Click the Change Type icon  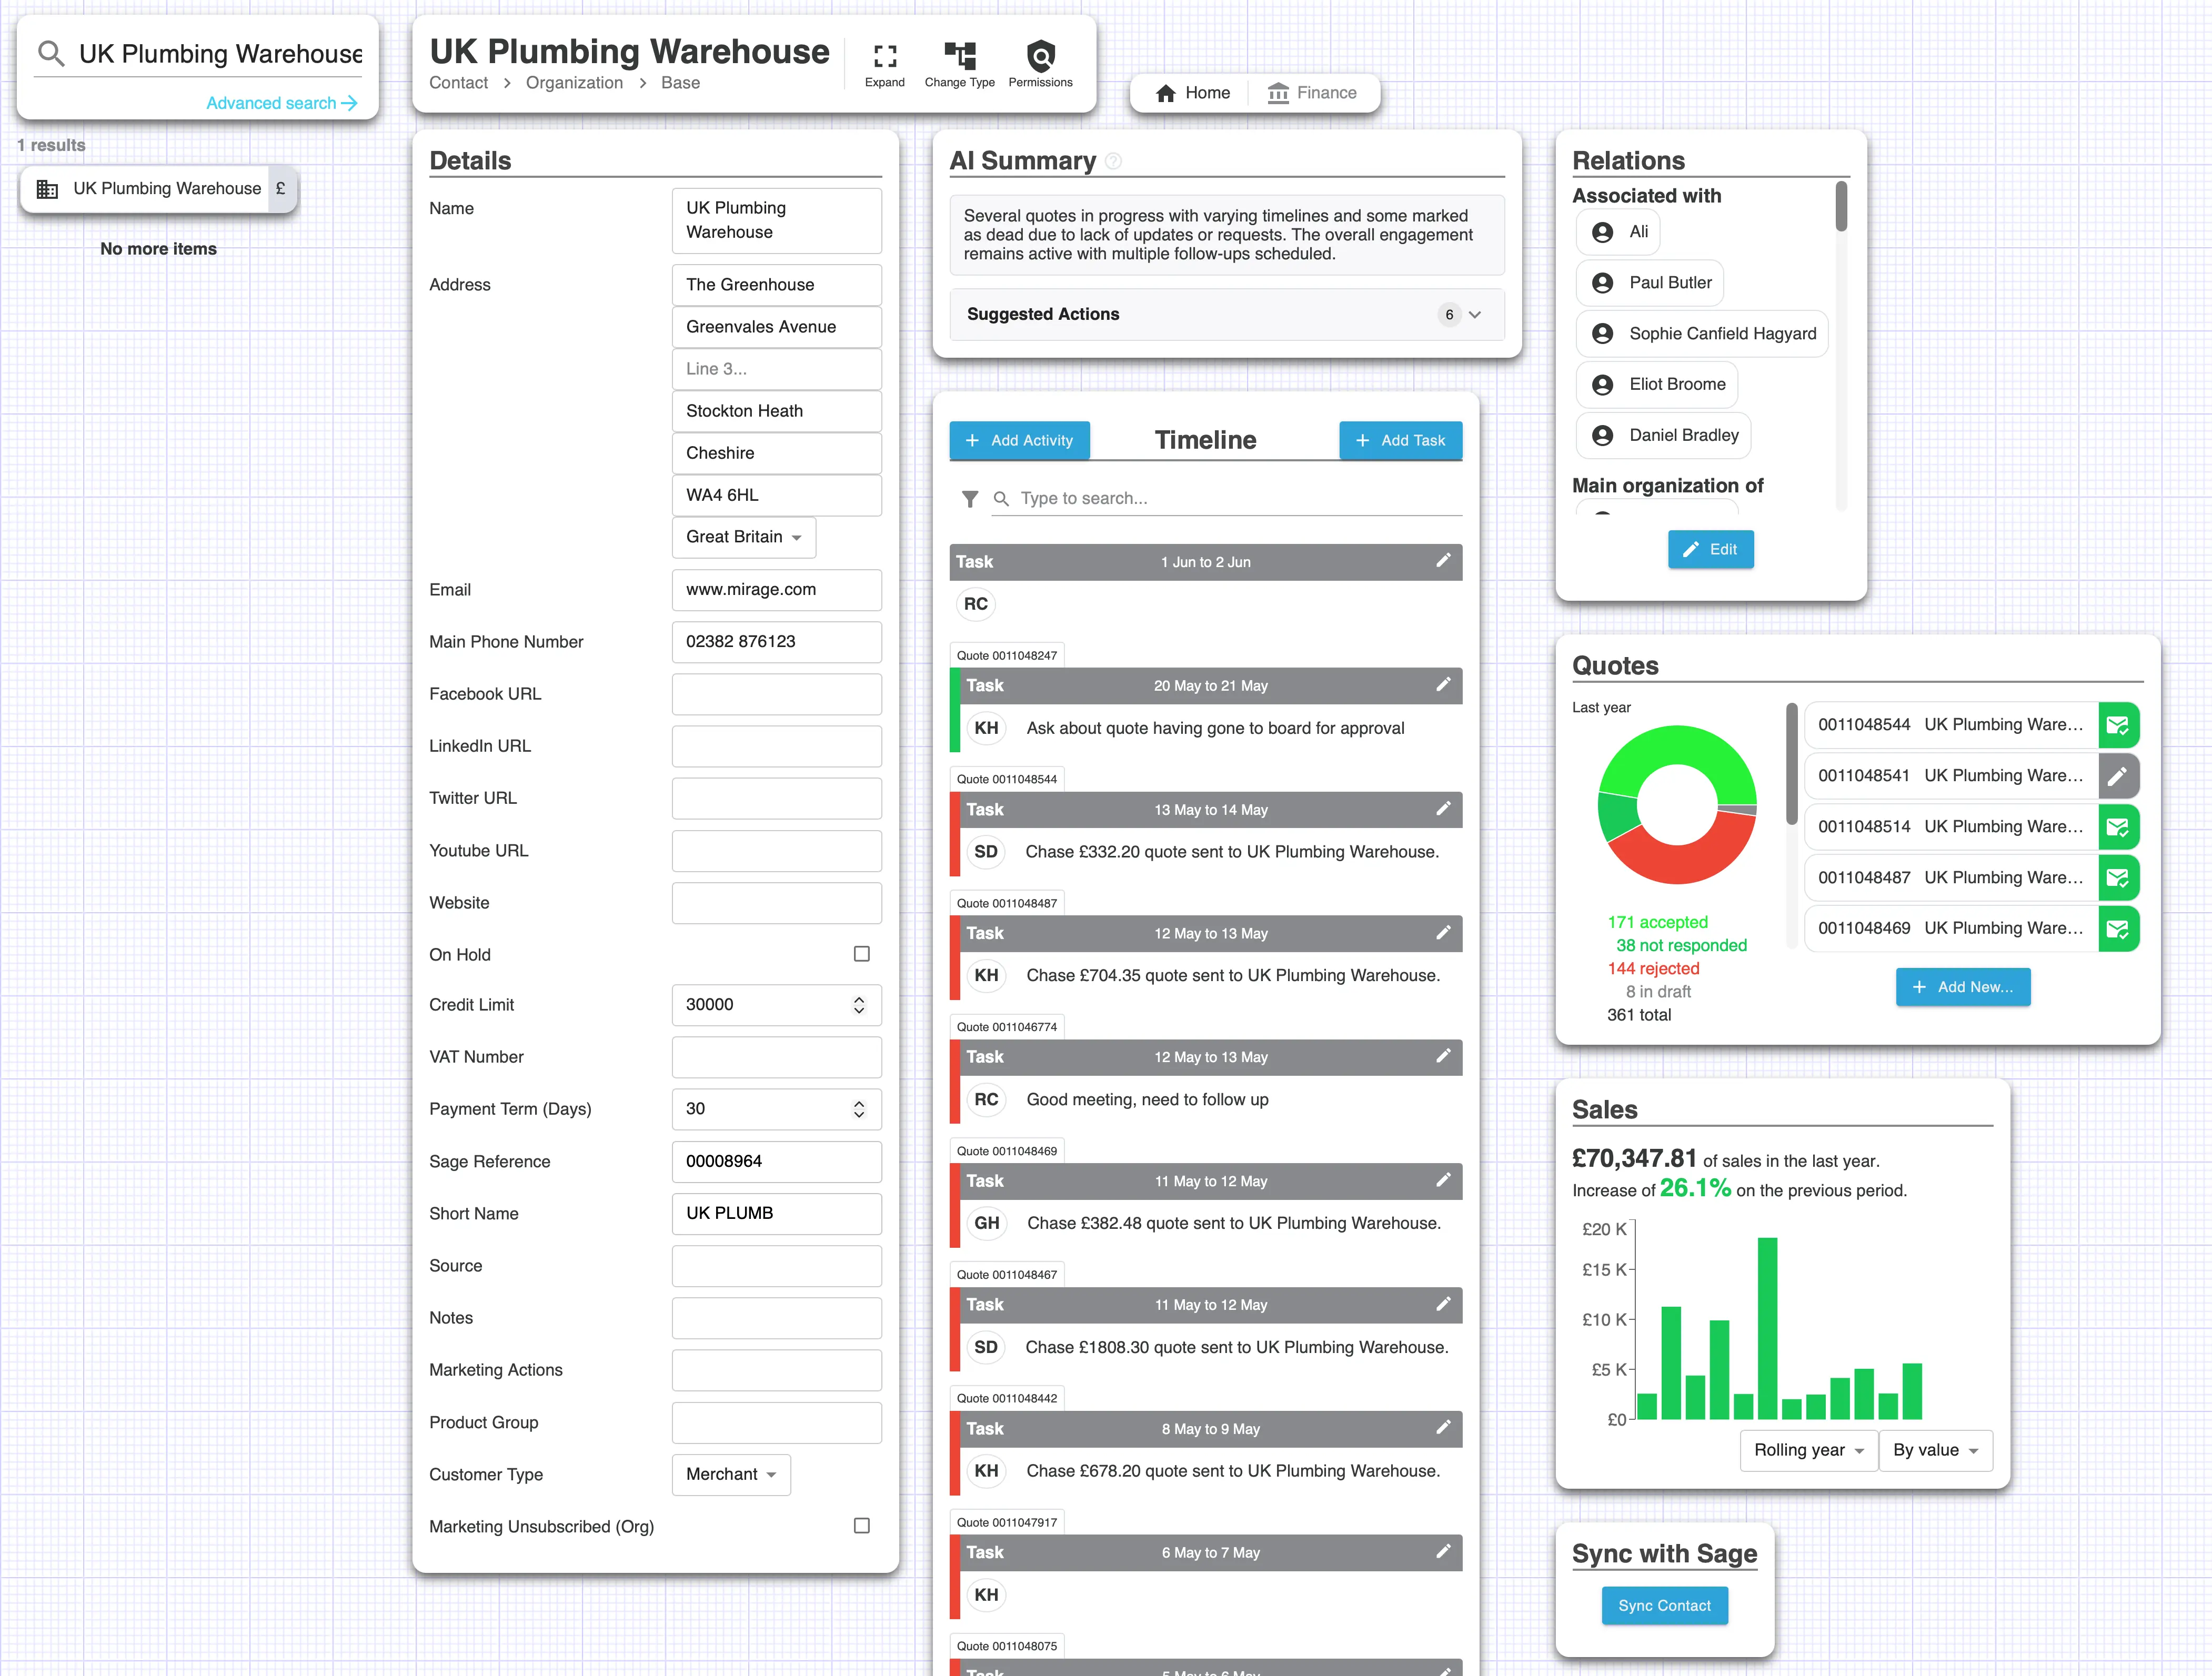pyautogui.click(x=960, y=55)
